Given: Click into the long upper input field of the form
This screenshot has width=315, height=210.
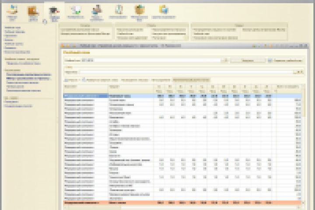Looking at the screenshot, I should [150, 60].
